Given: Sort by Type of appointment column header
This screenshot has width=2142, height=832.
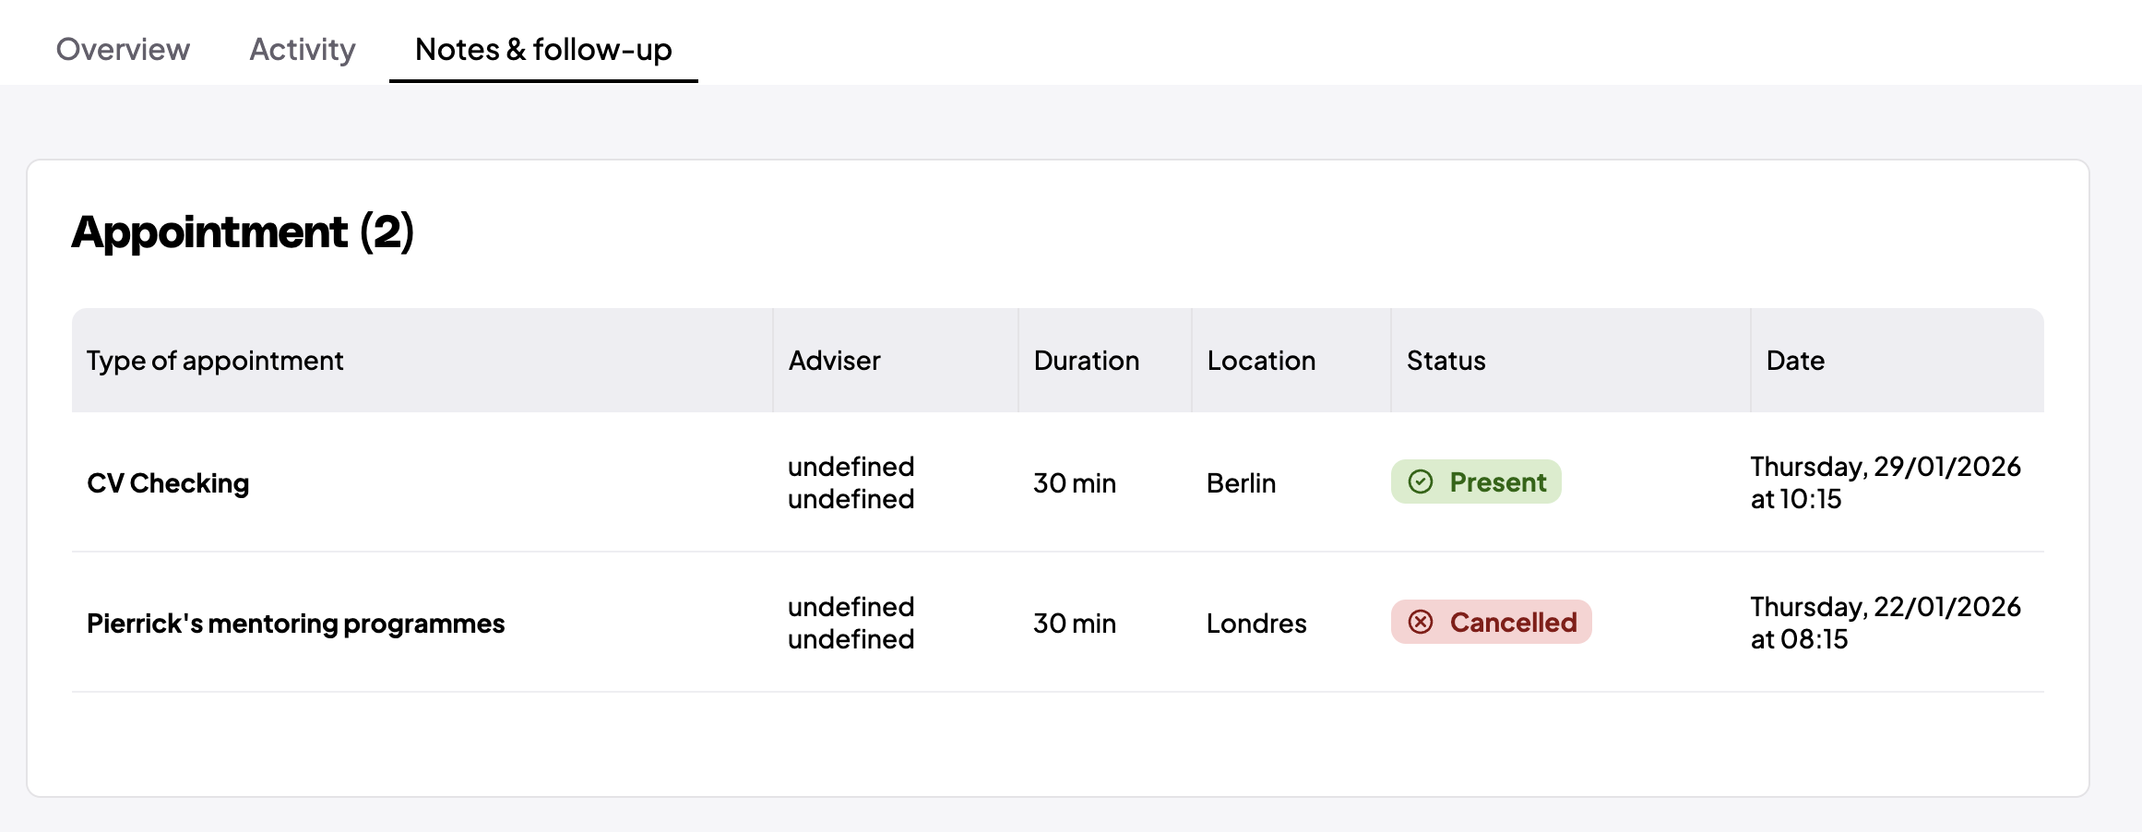Looking at the screenshot, I should 215,360.
